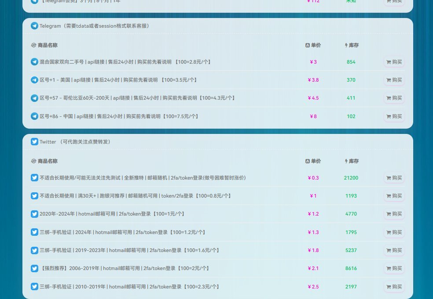
Task: Click Telegram icon beside 区号+86 中国 product
Action: 34,116
